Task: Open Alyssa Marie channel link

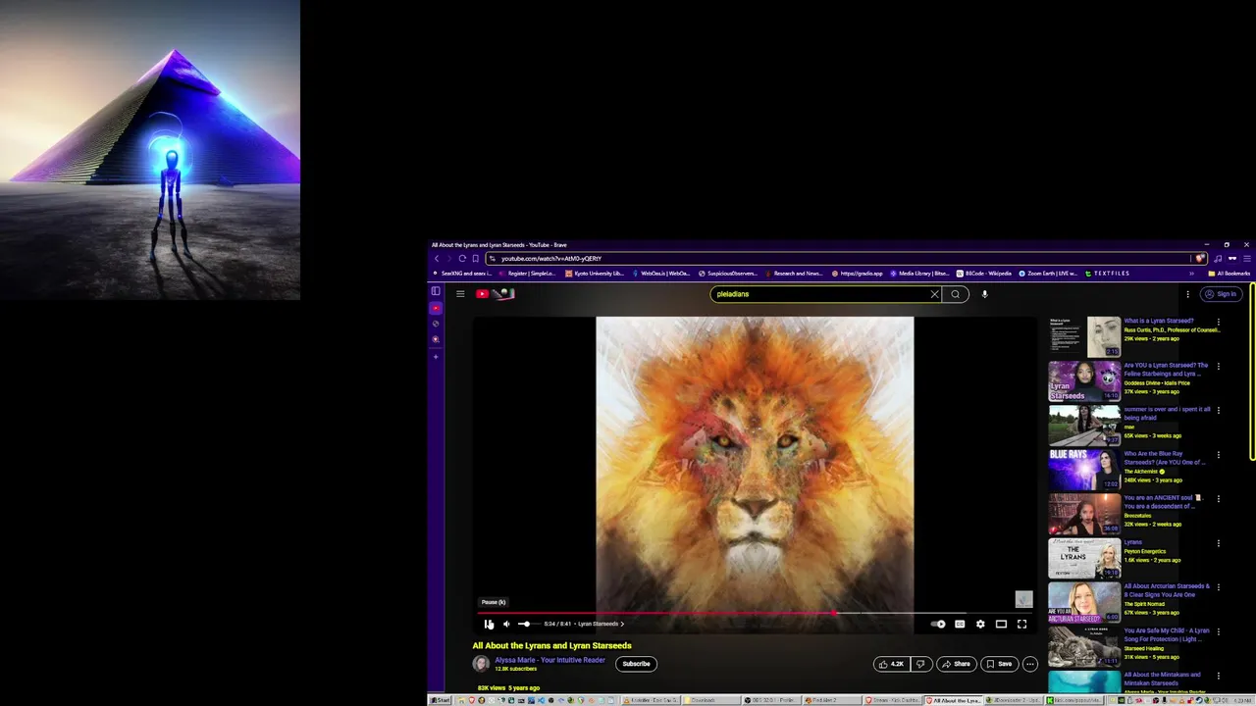Action: [x=549, y=660]
